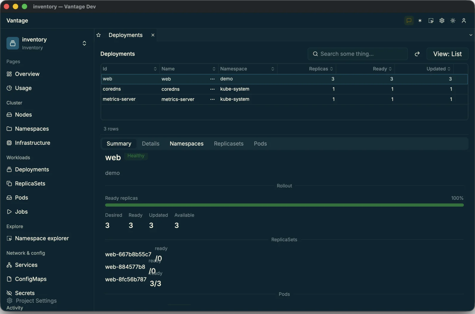Change view with View: List button
This screenshot has width=475, height=314.
[447, 54]
